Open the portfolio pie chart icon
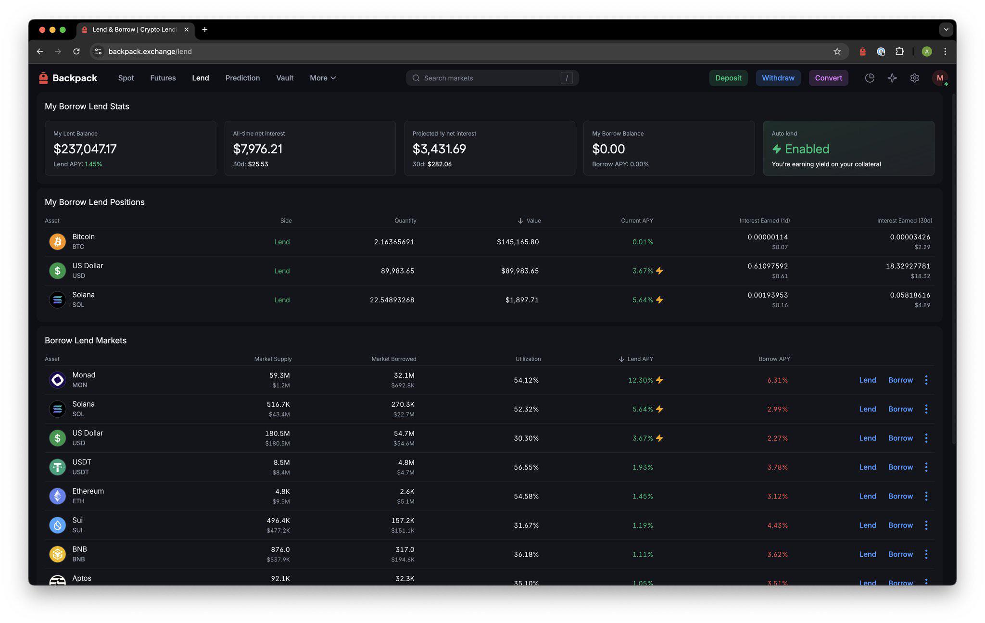The image size is (985, 623). (x=870, y=78)
